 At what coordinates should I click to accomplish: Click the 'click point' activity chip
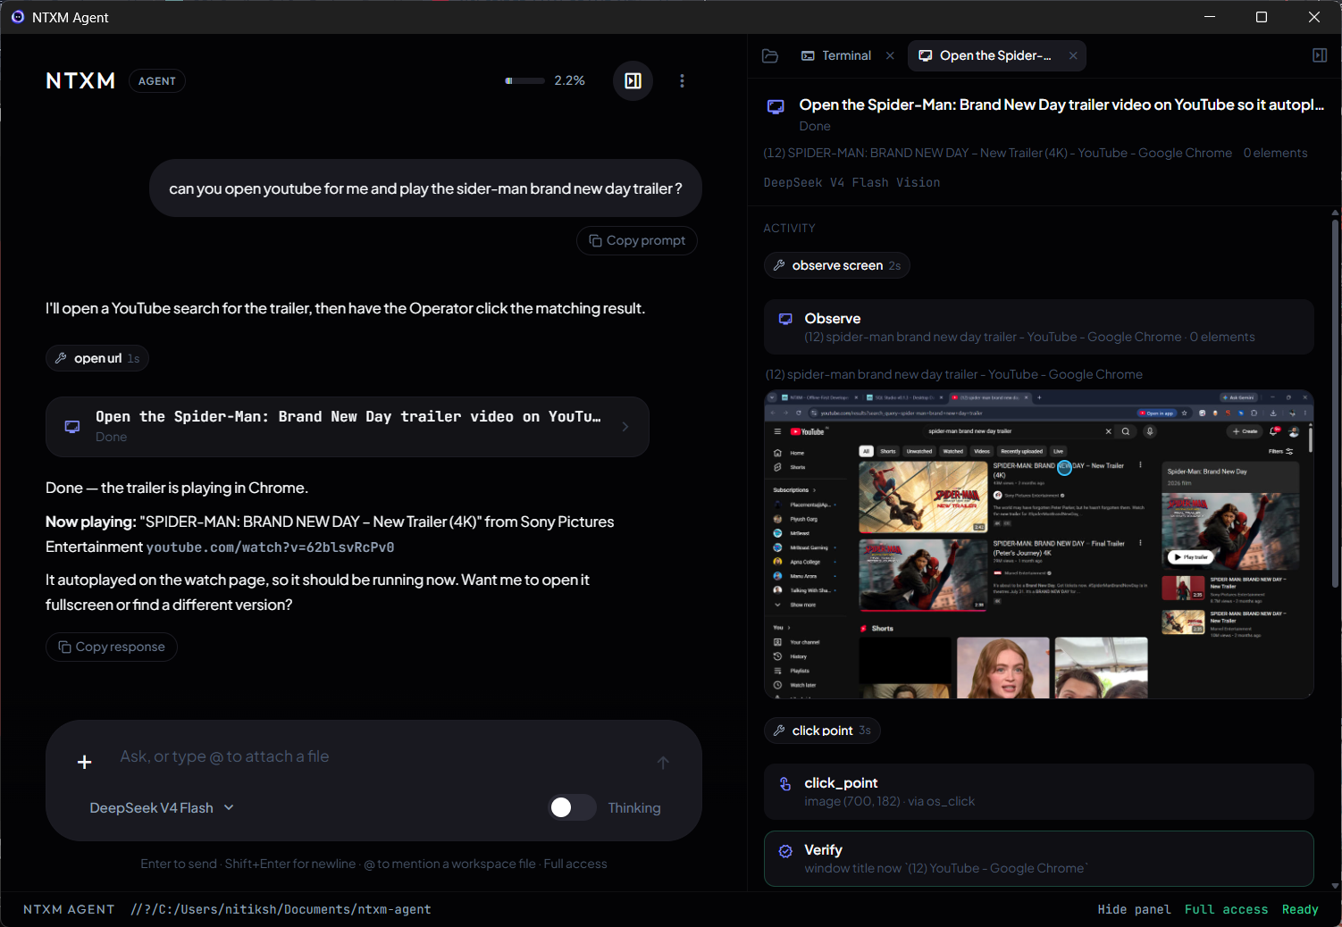(822, 731)
